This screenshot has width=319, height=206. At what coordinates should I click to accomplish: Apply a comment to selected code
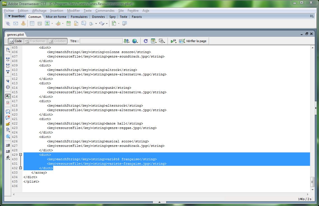coord(8,111)
